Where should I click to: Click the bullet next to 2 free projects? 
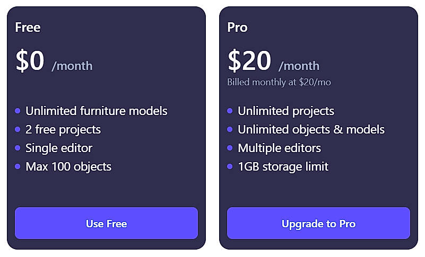18,130
